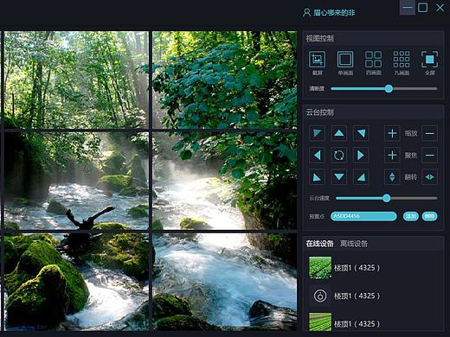Decrease focus with the minus beside 聚焦
Screen dimensions: 450x337
[429, 156]
